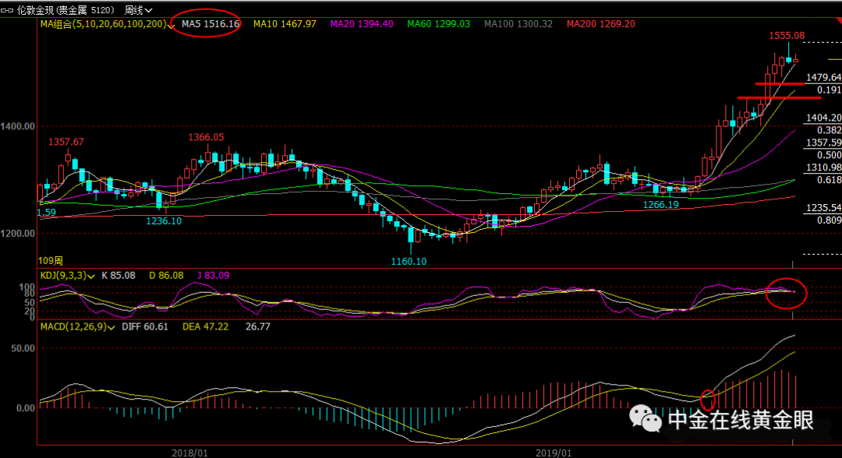Select the 0.618 Fibonacci ratio label

[829, 180]
